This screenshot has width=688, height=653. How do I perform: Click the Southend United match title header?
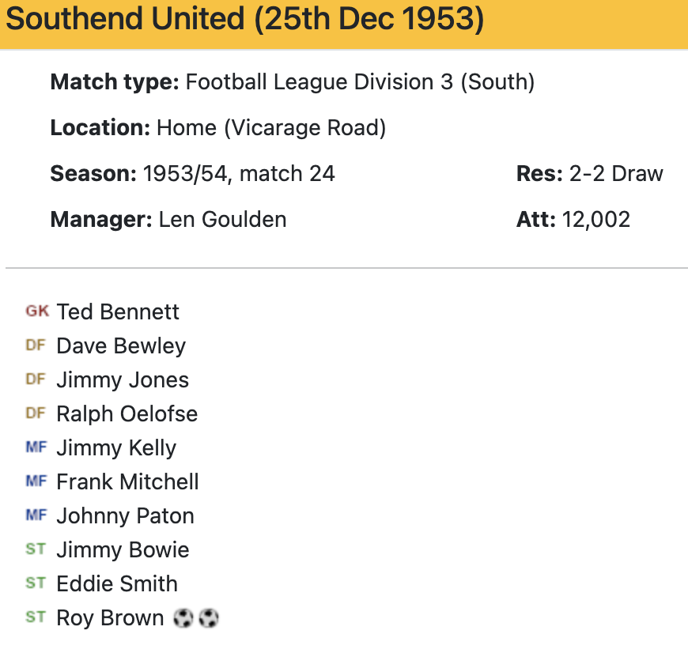tap(244, 21)
